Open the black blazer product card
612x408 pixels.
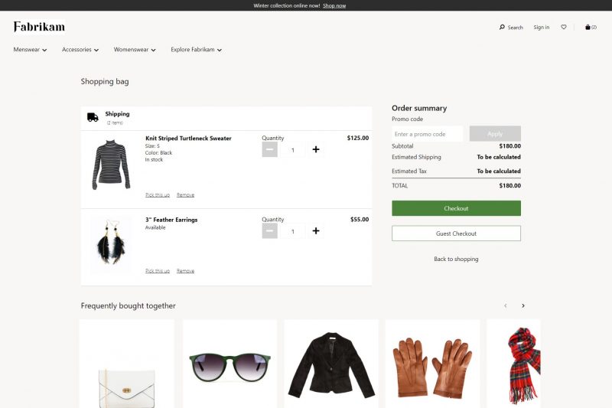coord(331,364)
